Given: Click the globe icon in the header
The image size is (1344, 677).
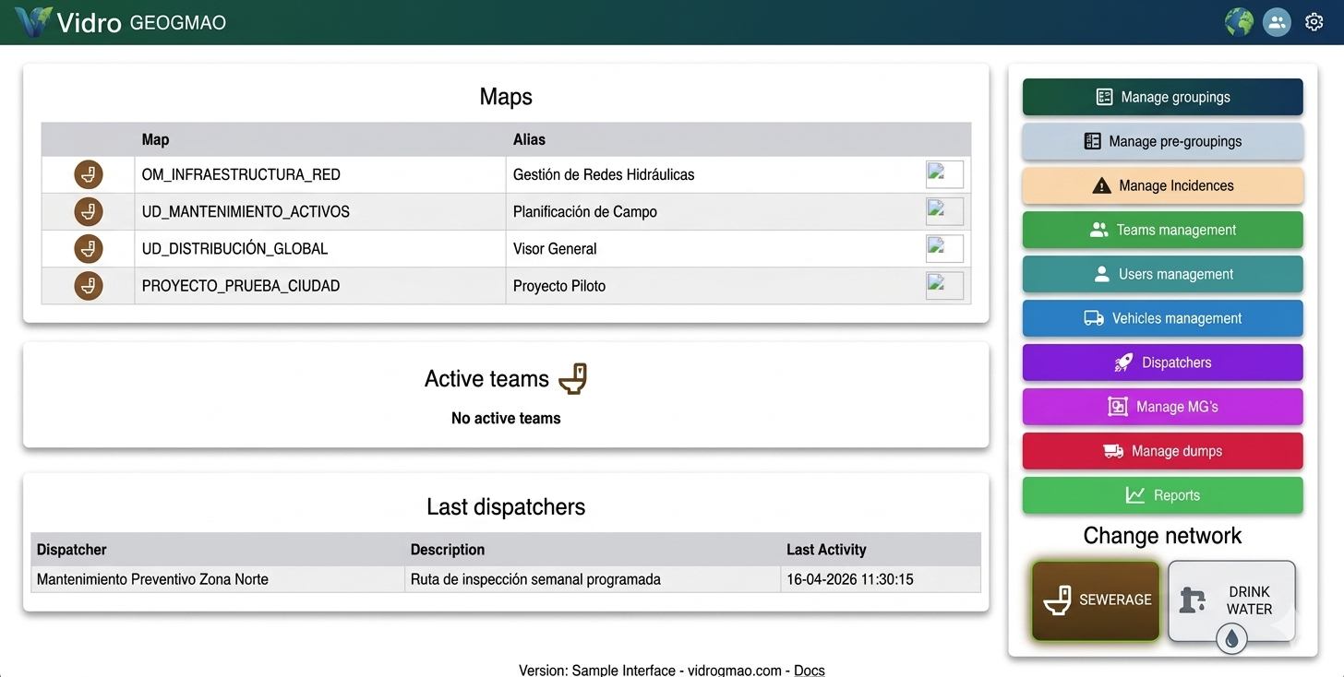Looking at the screenshot, I should pyautogui.click(x=1239, y=22).
